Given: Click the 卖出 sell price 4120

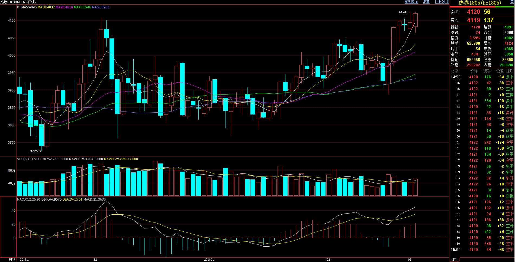Looking at the screenshot, I should 473,12.
